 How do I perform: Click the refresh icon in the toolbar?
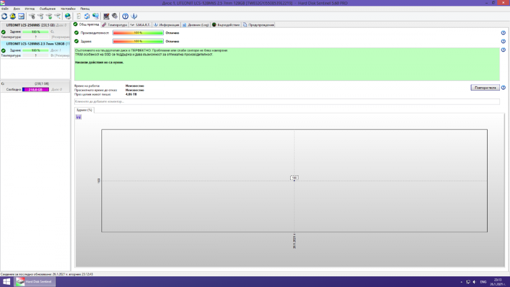5,16
